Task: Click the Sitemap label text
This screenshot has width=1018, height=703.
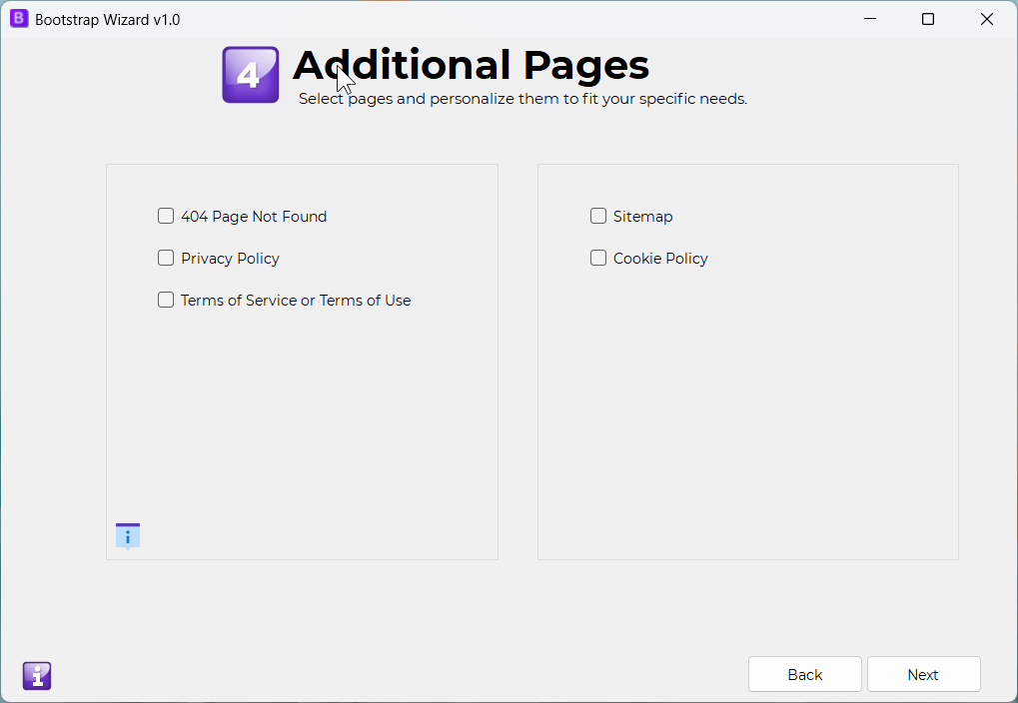Action: coord(642,217)
